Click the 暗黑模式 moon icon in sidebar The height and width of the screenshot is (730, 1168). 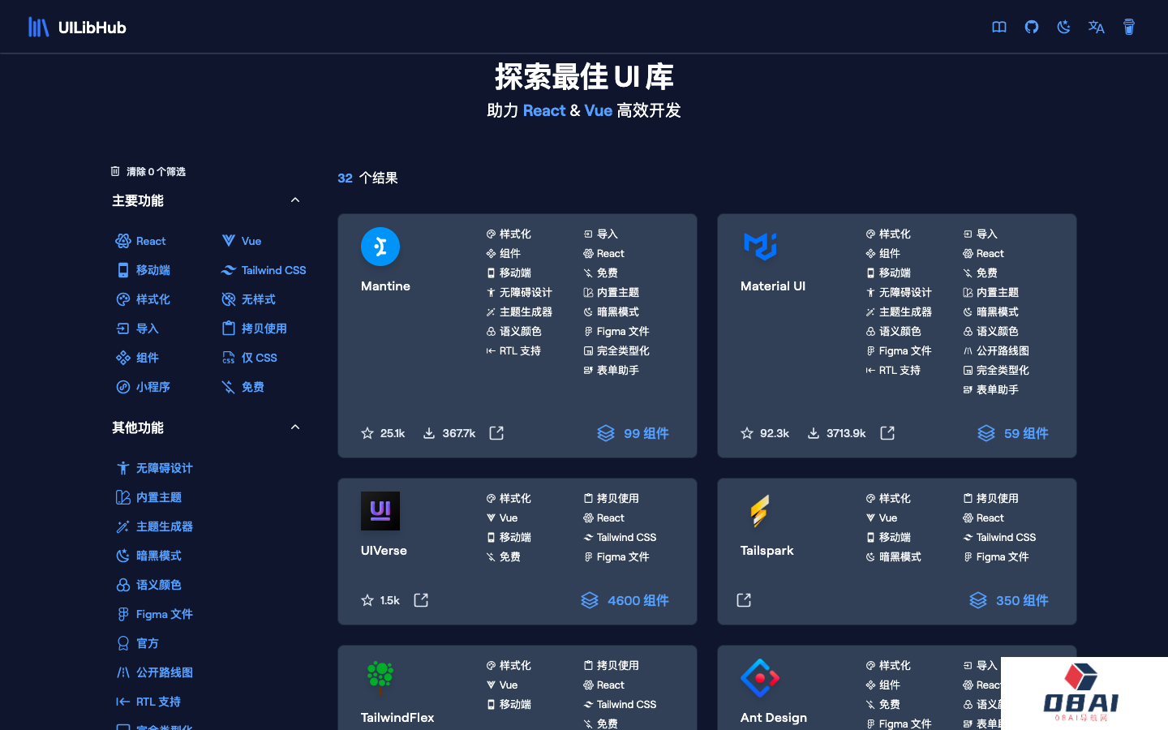(x=122, y=556)
